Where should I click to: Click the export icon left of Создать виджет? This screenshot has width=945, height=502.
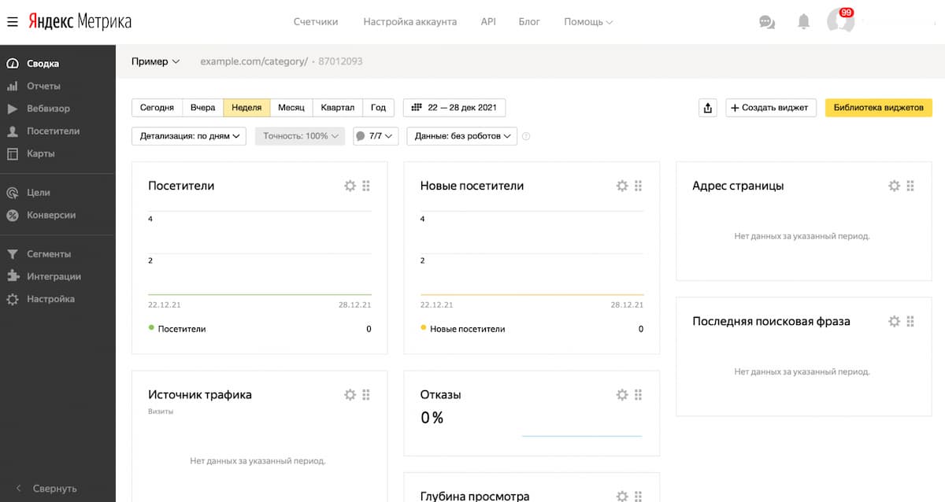point(706,108)
